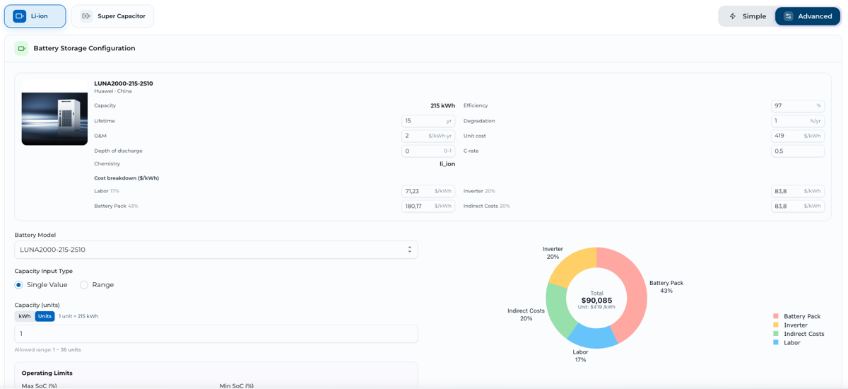Click the LUNA2000 battery product image

coord(54,112)
